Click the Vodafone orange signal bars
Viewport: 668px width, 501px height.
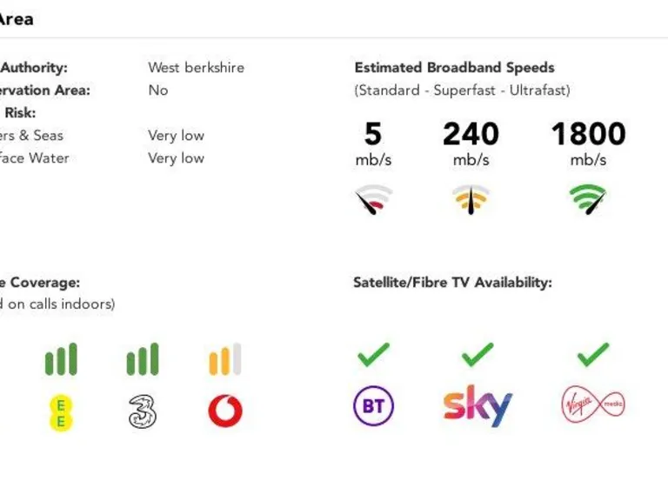coord(225,359)
